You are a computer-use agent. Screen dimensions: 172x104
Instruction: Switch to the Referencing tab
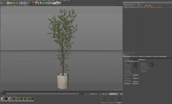point(148,56)
